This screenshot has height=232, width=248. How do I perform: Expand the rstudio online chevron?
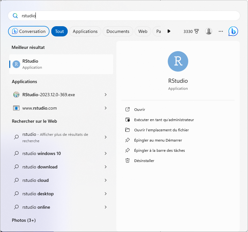coord(105,207)
